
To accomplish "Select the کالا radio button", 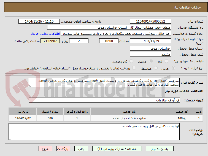I will 166,61.
